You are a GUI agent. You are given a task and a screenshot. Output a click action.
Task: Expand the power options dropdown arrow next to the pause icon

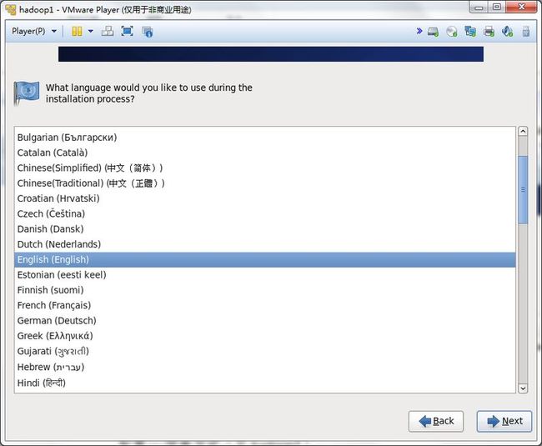pyautogui.click(x=91, y=32)
